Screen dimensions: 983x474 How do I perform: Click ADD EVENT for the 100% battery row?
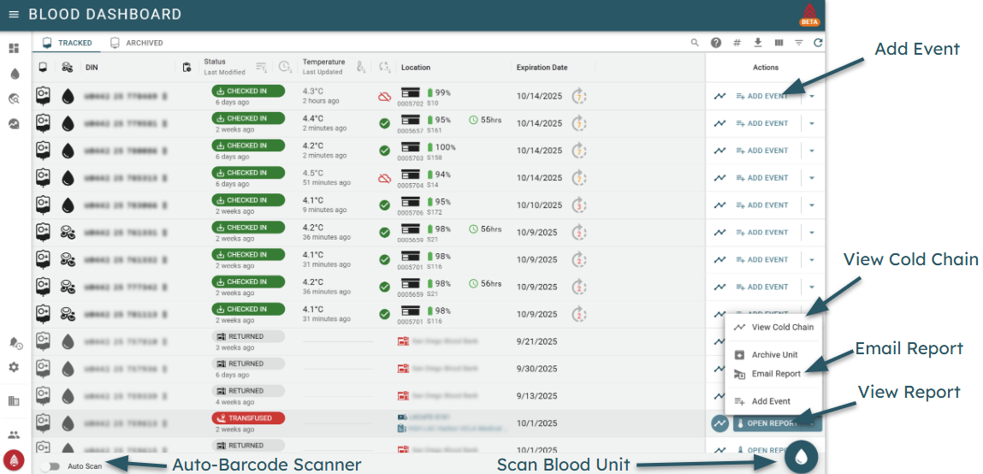[x=761, y=151]
